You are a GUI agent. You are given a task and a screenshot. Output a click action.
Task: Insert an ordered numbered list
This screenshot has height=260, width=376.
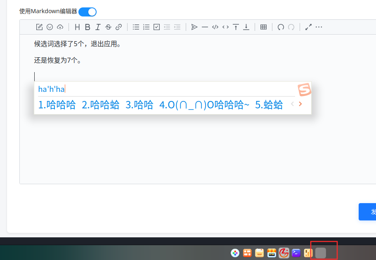146,27
